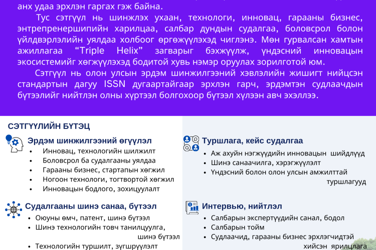Click bullet Үндэсний болон олон улсын амжилттай
Image resolution: width=376 pixels, height=250 pixels.
point(279,172)
